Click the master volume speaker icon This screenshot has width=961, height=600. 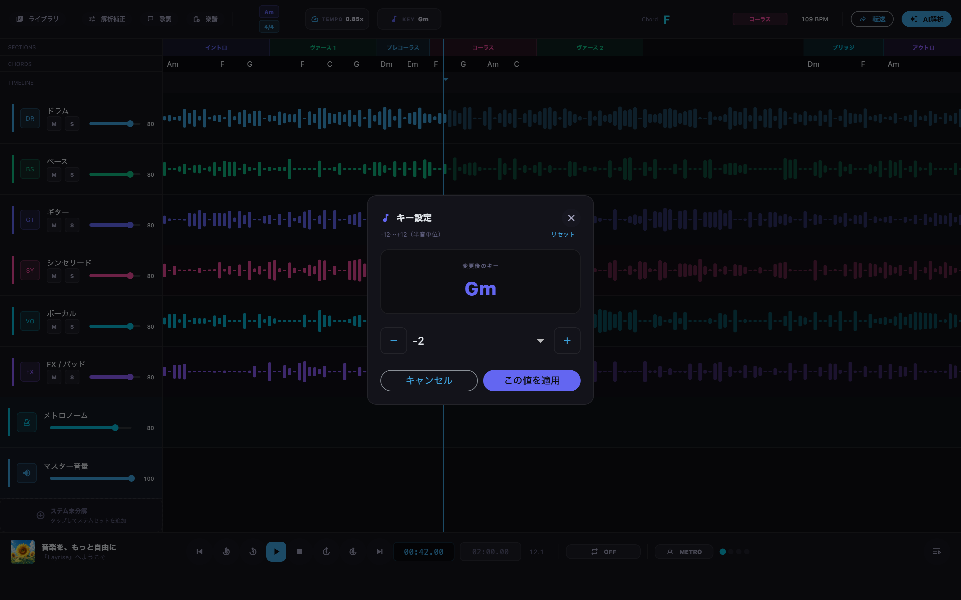click(x=27, y=473)
